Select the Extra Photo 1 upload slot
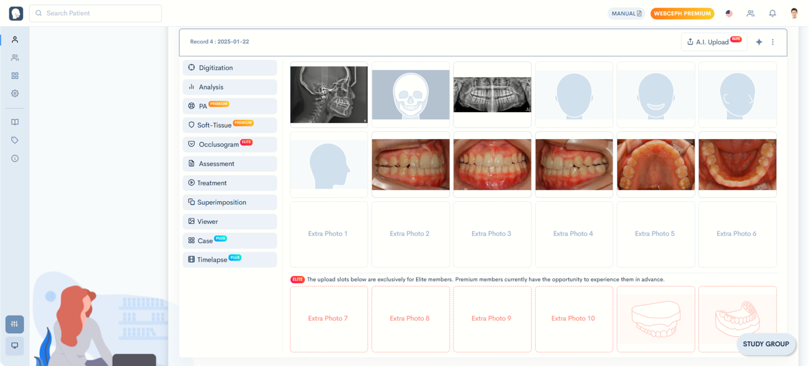This screenshot has height=366, width=809. coord(329,234)
